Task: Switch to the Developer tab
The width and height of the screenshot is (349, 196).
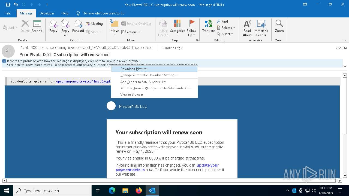Action: coord(47,13)
